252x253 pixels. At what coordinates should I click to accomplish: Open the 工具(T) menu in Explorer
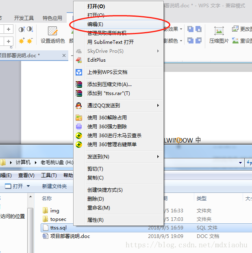click(49, 175)
